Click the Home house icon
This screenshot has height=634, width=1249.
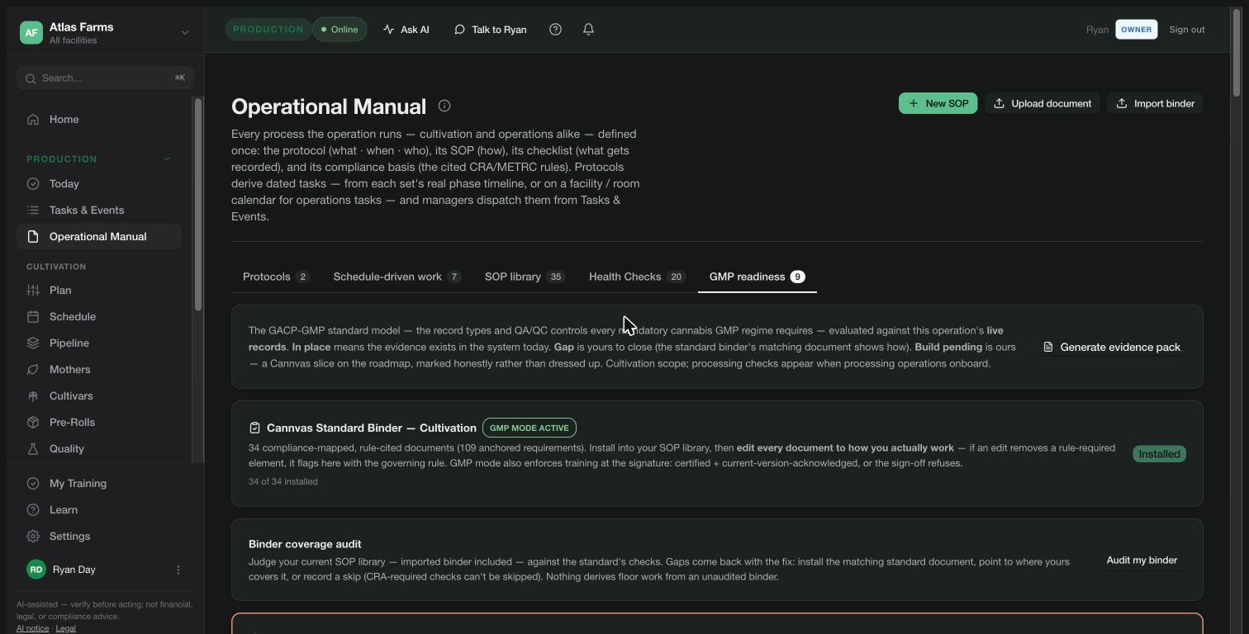click(33, 120)
